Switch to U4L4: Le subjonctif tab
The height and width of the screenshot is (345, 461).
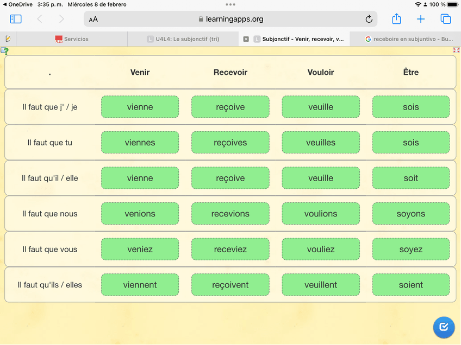(183, 39)
